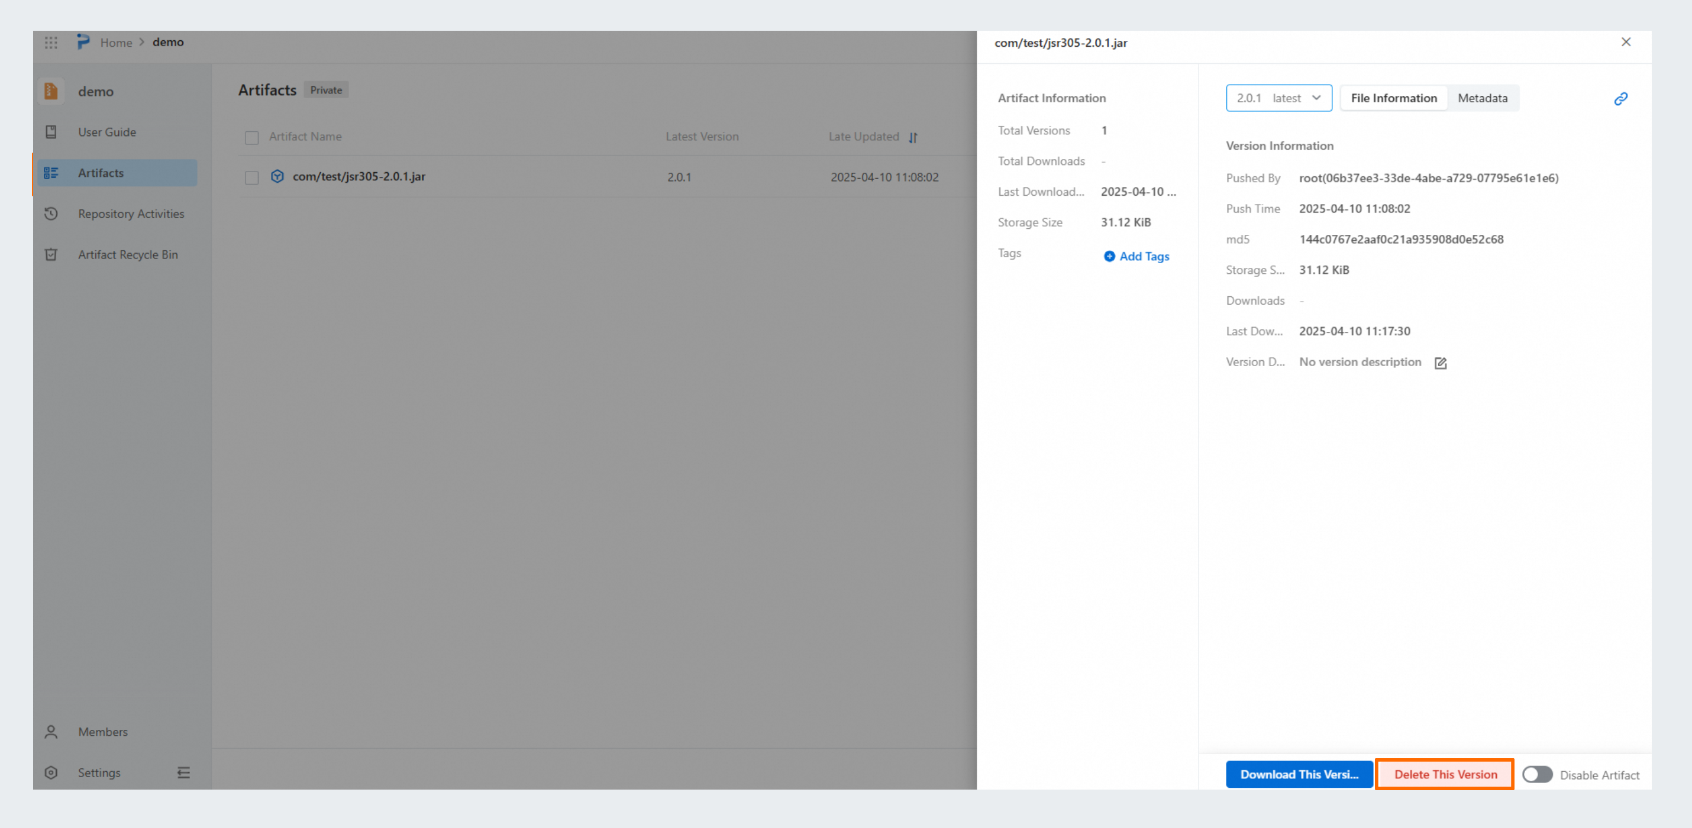Switch to the Metadata tab
1692x828 pixels.
pyautogui.click(x=1483, y=98)
